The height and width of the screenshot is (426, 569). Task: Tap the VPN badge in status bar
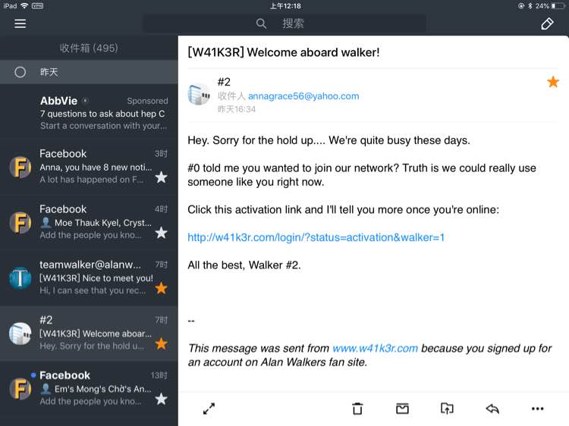[x=37, y=6]
